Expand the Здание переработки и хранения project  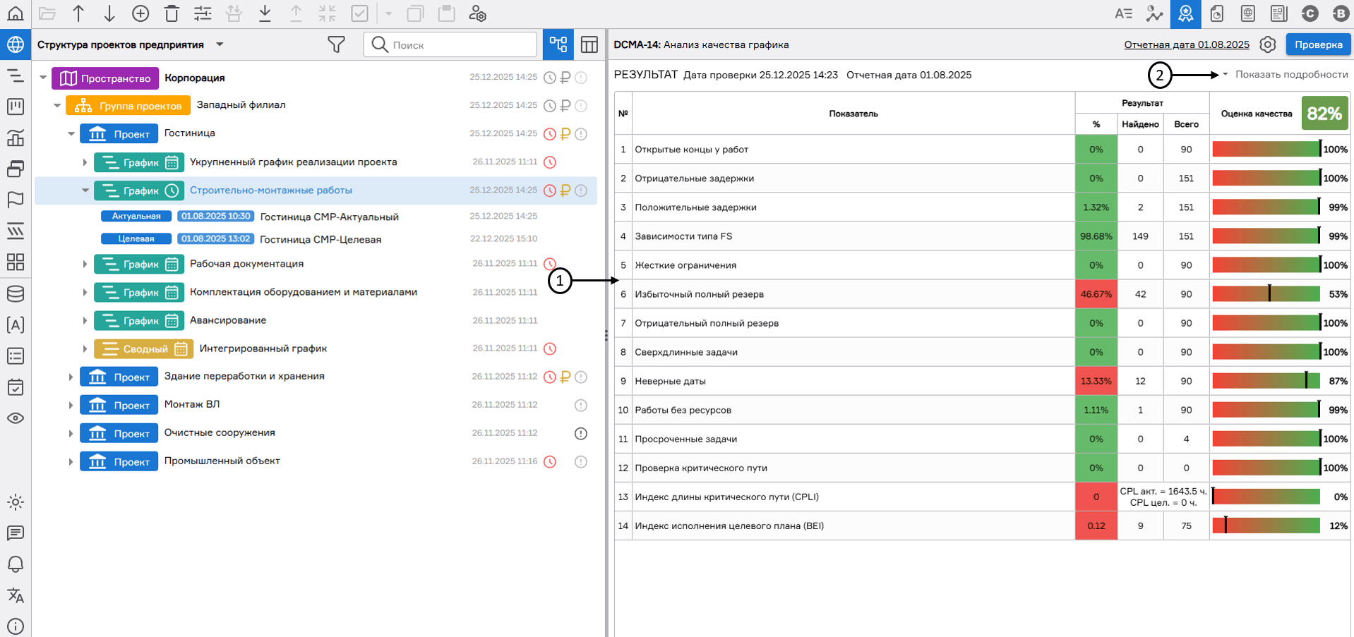pyautogui.click(x=71, y=377)
